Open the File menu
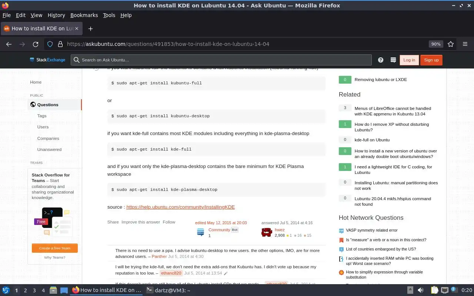Viewport: 474px width, 296px height. point(7,15)
